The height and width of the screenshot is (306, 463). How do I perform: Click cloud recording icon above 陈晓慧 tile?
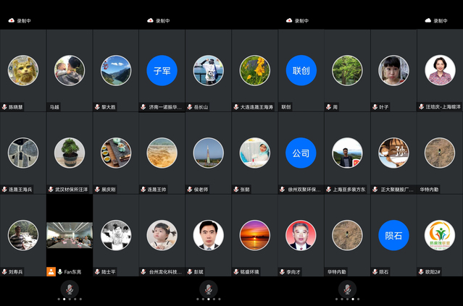coord(11,21)
